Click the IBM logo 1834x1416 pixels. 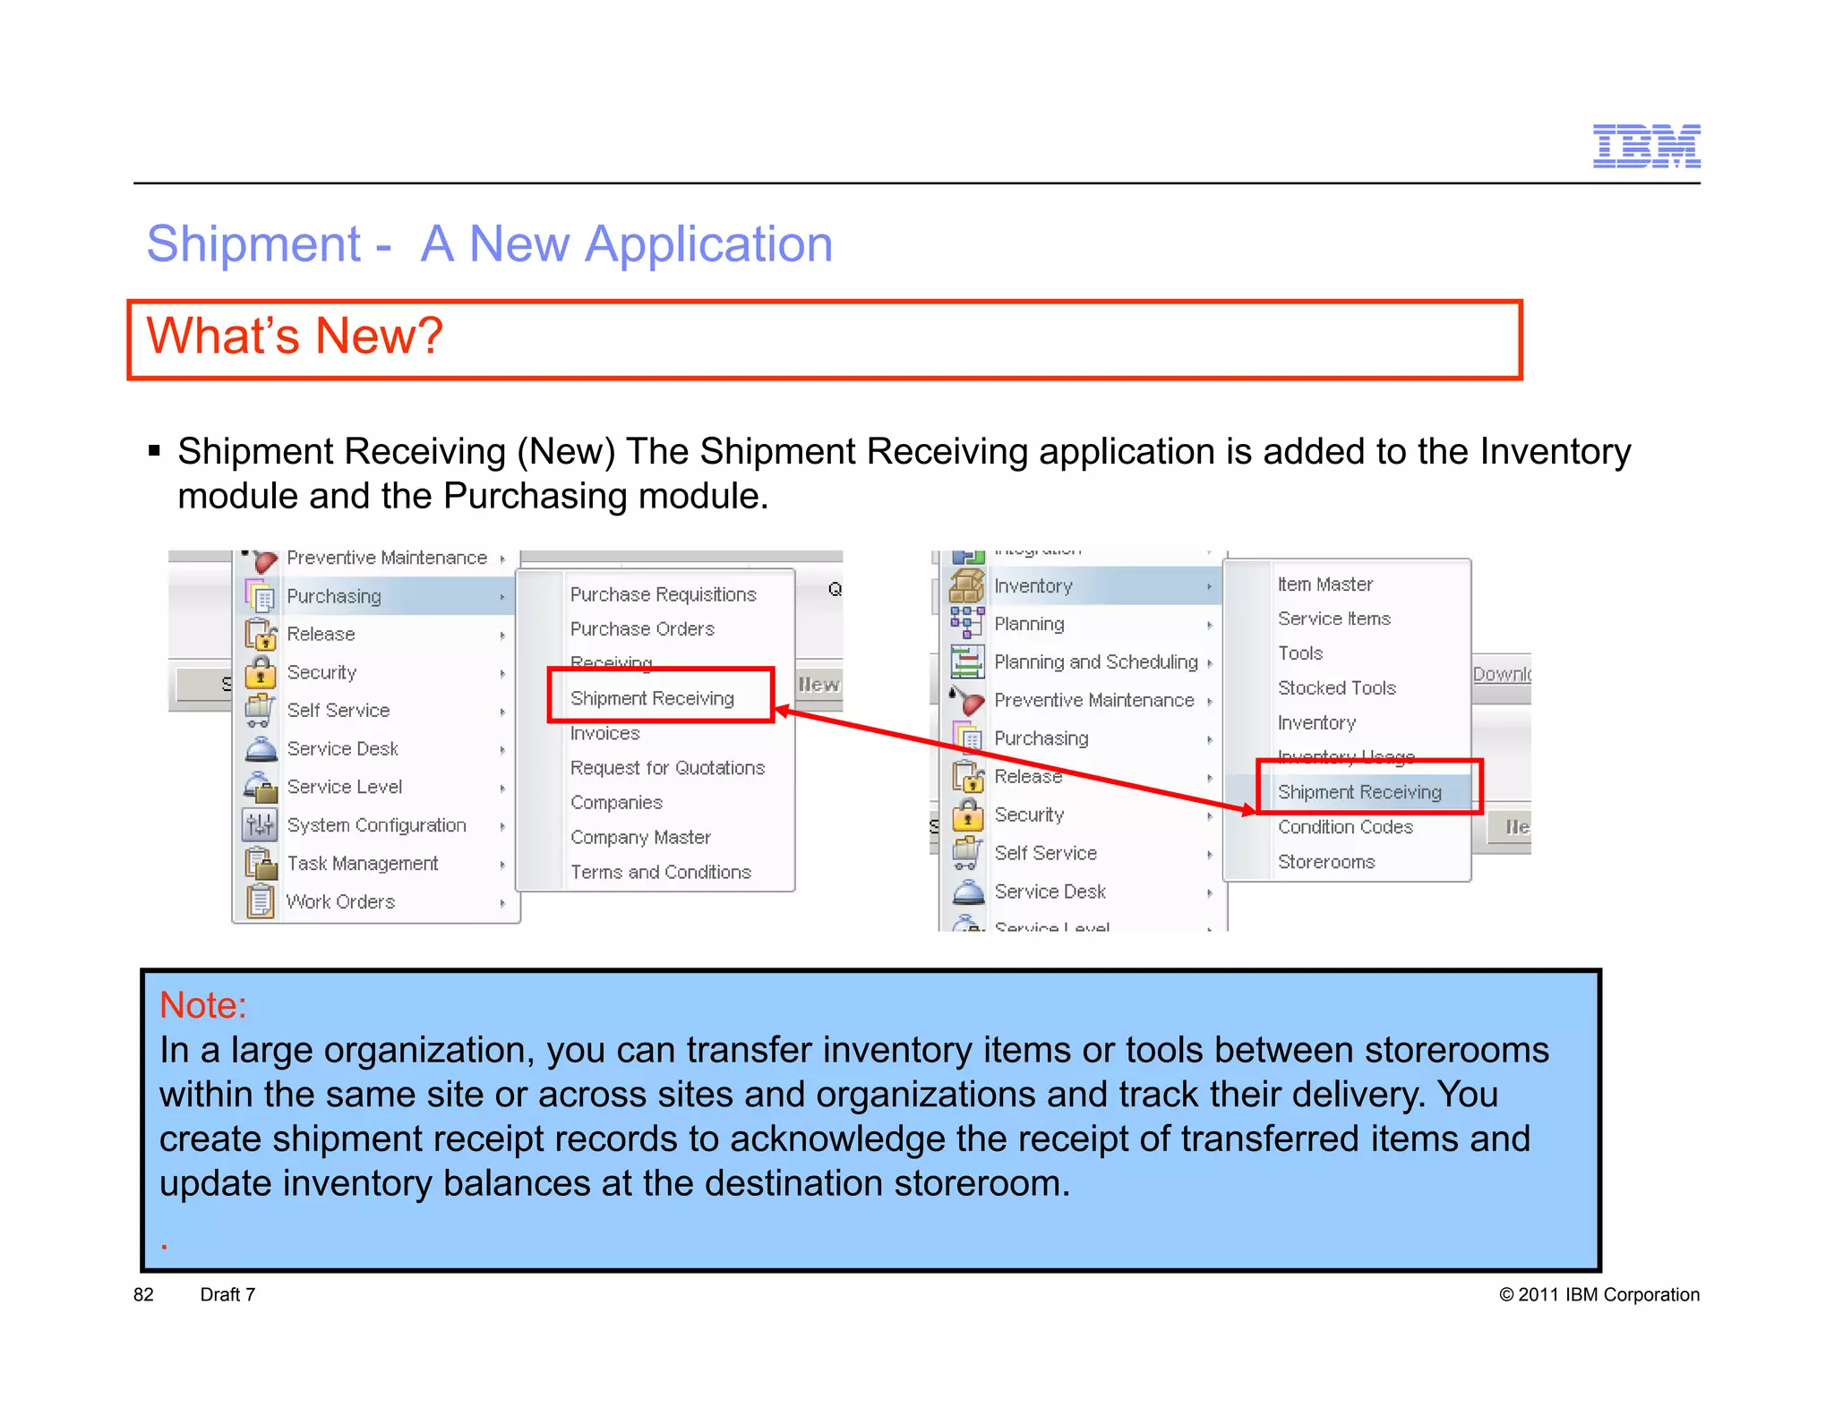(1646, 146)
